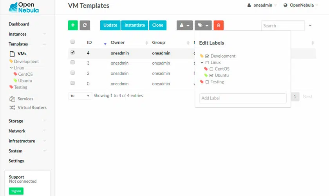Click the Instantiate button

pos(134,25)
